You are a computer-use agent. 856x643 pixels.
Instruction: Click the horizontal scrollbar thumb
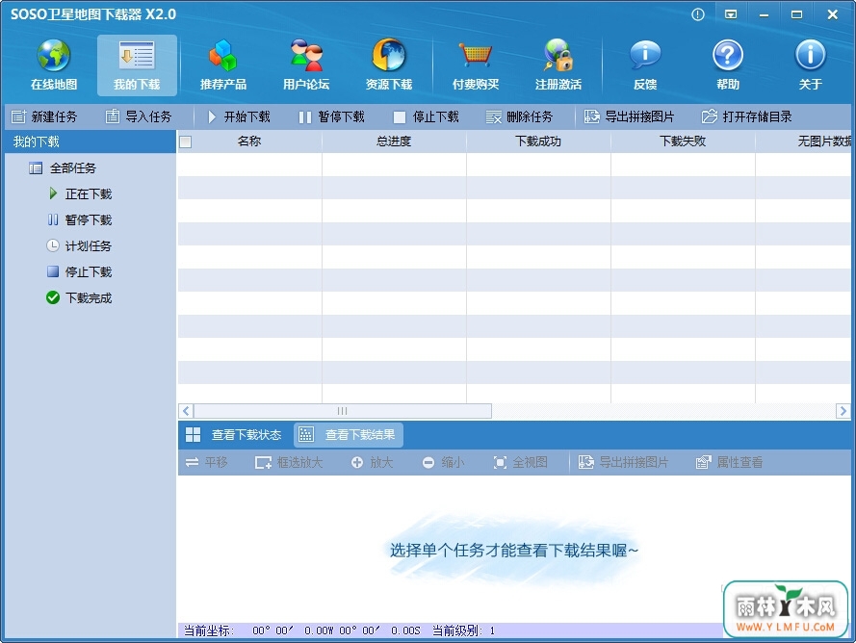point(343,411)
